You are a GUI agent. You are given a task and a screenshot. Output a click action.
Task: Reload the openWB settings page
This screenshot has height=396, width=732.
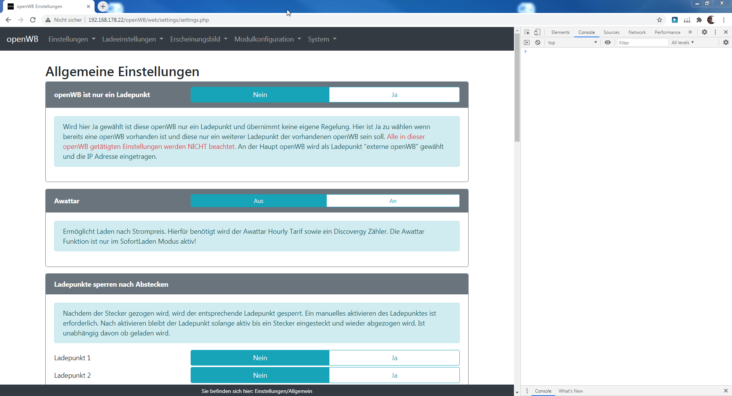point(33,20)
